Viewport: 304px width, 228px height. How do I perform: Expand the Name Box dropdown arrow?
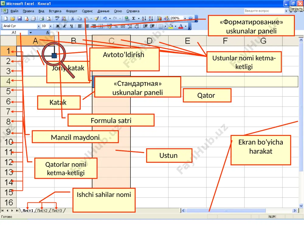pos(31,33)
